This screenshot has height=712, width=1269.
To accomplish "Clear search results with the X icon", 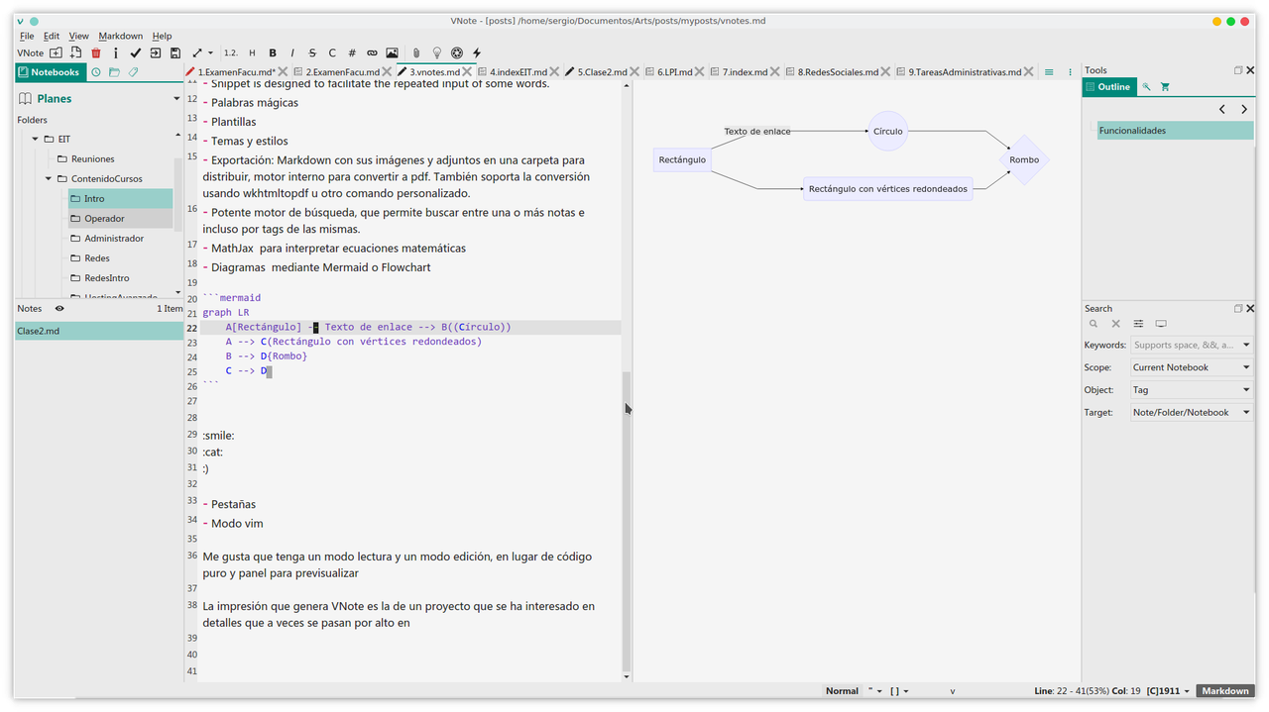I will tap(1115, 324).
